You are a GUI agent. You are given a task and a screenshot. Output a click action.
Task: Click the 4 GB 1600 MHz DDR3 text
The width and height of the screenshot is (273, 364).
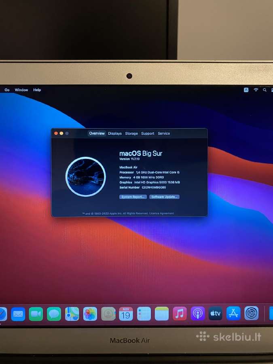click(x=148, y=177)
